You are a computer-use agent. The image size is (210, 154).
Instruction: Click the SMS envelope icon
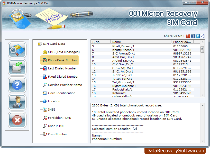45,52
